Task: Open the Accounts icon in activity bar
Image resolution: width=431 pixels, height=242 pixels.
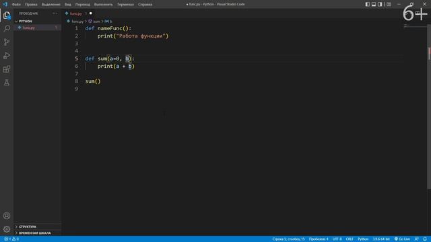Action: click(7, 216)
